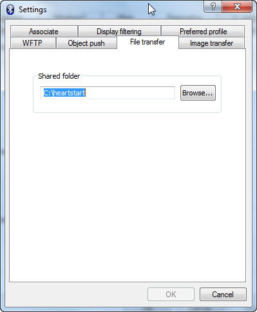Click the Bluetooth icon in title bar
Image resolution: width=257 pixels, height=312 pixels.
pyautogui.click(x=10, y=10)
